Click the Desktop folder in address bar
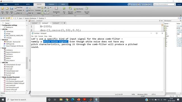Screen dimensions: 182x102 point(41,18)
